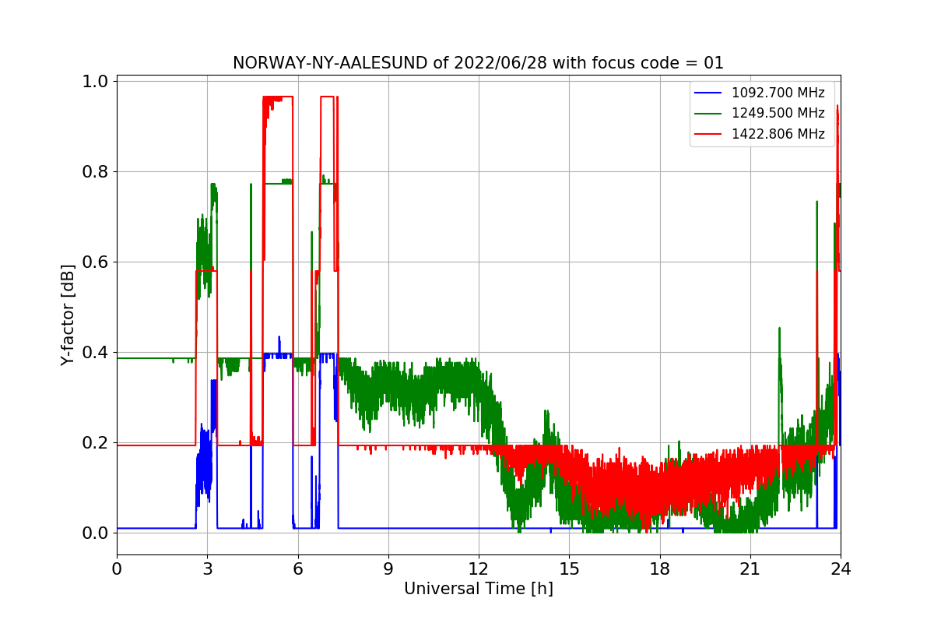The width and height of the screenshot is (934, 623).
Task: Click y-axis tick label 1.0
Action: (x=95, y=81)
